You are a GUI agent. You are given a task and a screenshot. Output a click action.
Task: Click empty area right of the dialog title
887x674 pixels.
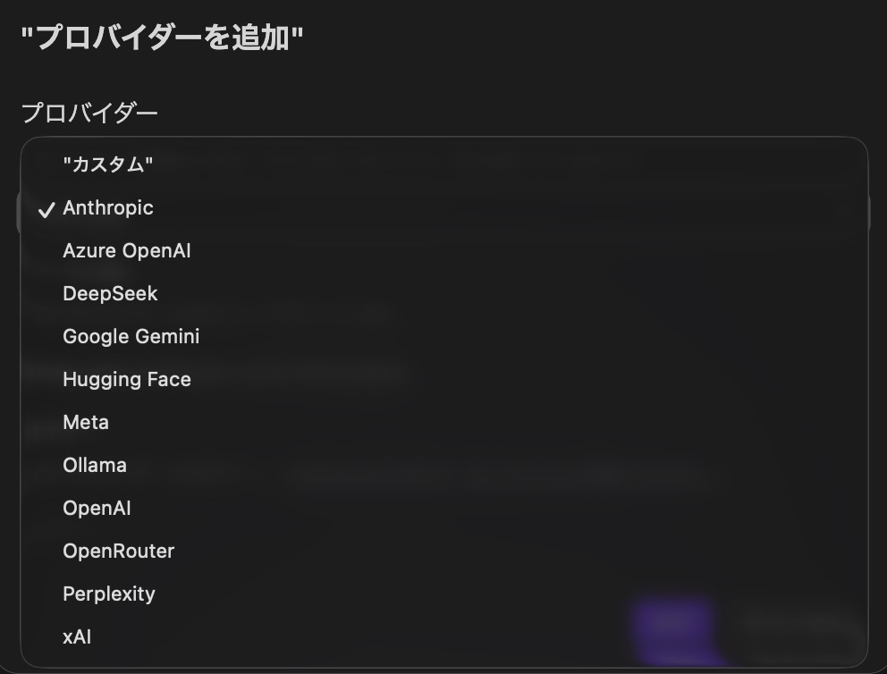(x=581, y=38)
